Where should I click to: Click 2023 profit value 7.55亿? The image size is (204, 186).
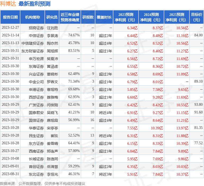(x=132, y=128)
